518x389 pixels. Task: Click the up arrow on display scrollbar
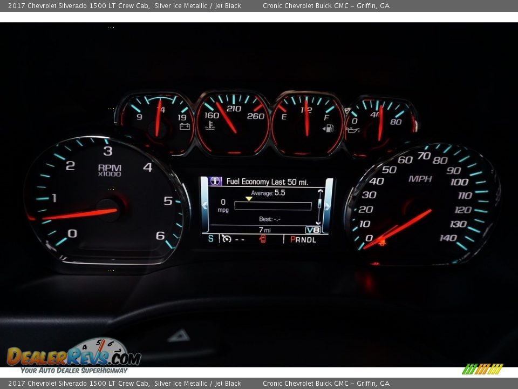point(319,191)
